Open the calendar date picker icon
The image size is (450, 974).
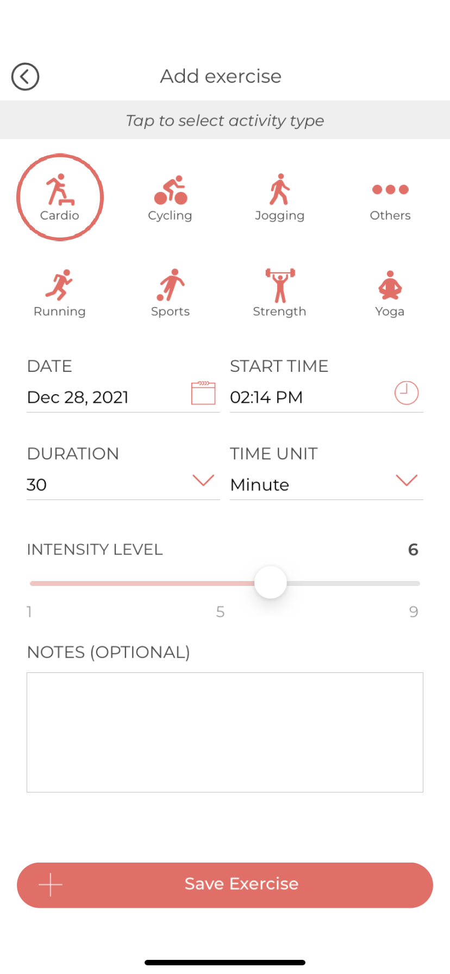(203, 393)
